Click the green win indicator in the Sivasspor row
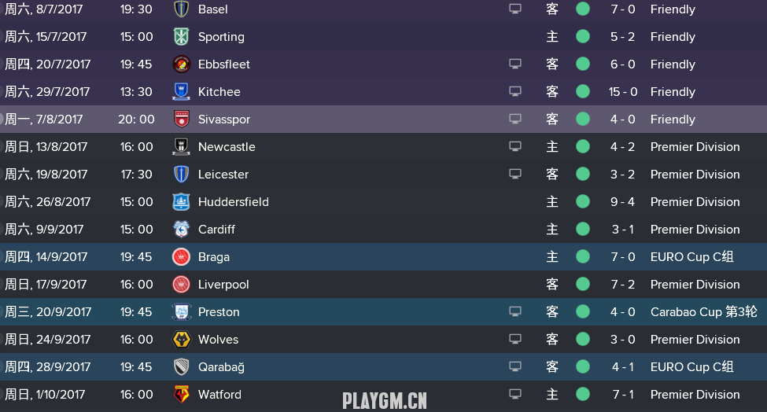Screen dimensions: 767x412 tap(583, 120)
